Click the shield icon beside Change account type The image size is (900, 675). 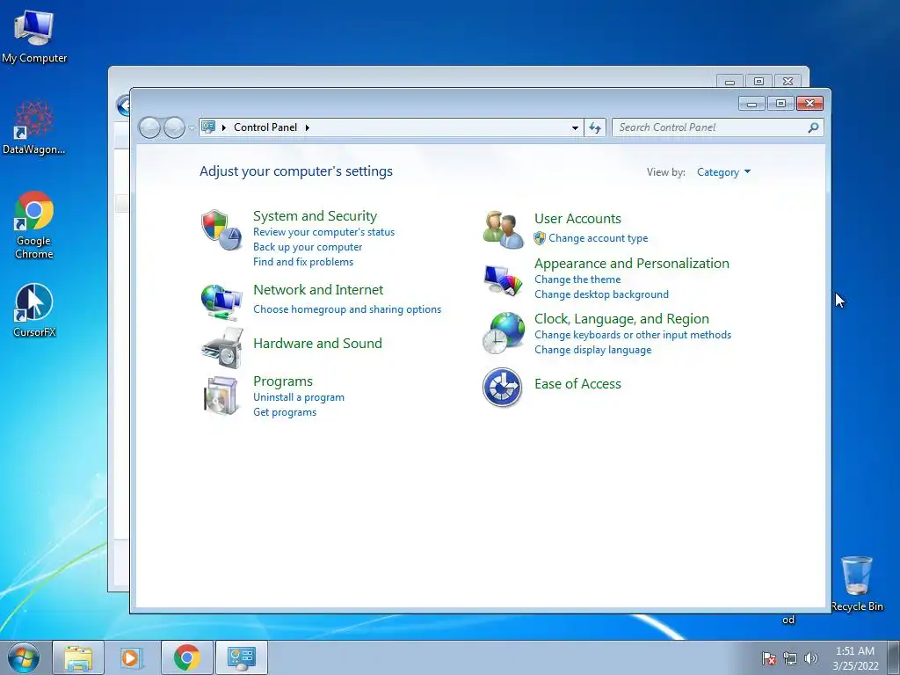[x=540, y=238]
